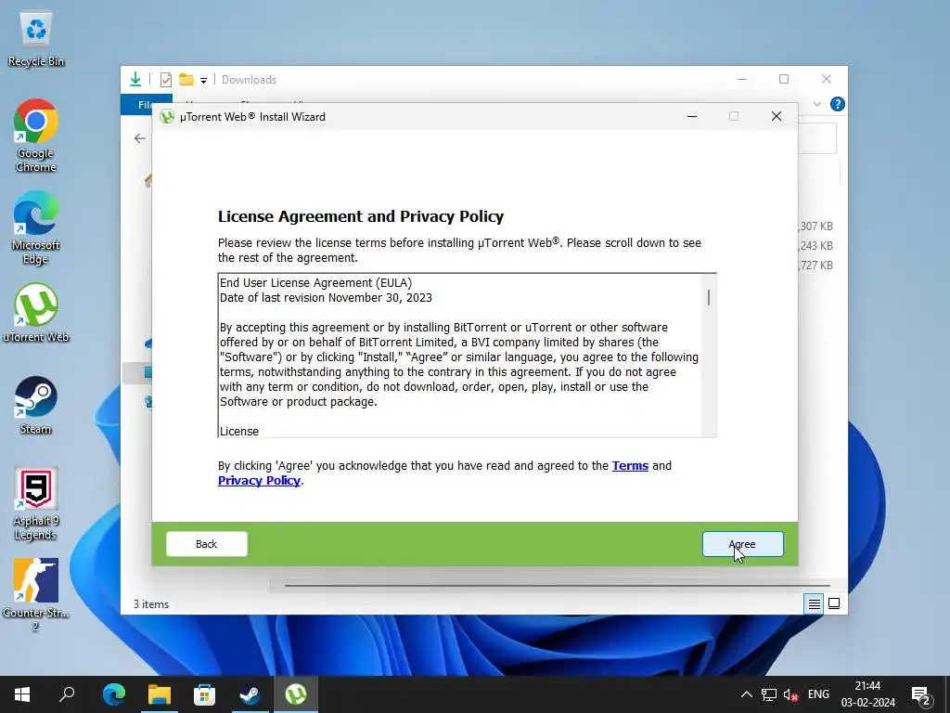Expand the Quick Access Toolbar dropdown in Downloads
Image resolution: width=950 pixels, height=713 pixels.
coord(203,80)
